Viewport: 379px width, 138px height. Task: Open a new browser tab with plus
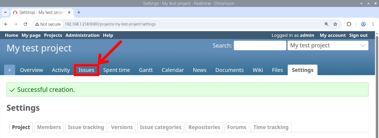[x=79, y=12]
